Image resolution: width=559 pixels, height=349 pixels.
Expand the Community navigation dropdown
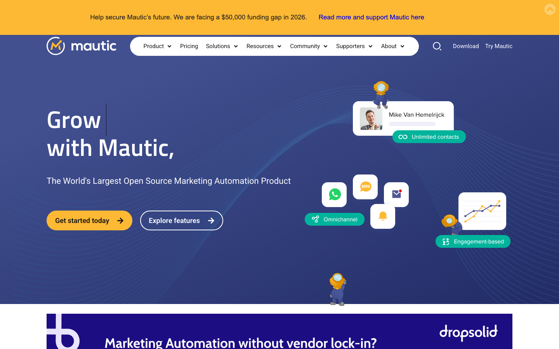pos(309,46)
